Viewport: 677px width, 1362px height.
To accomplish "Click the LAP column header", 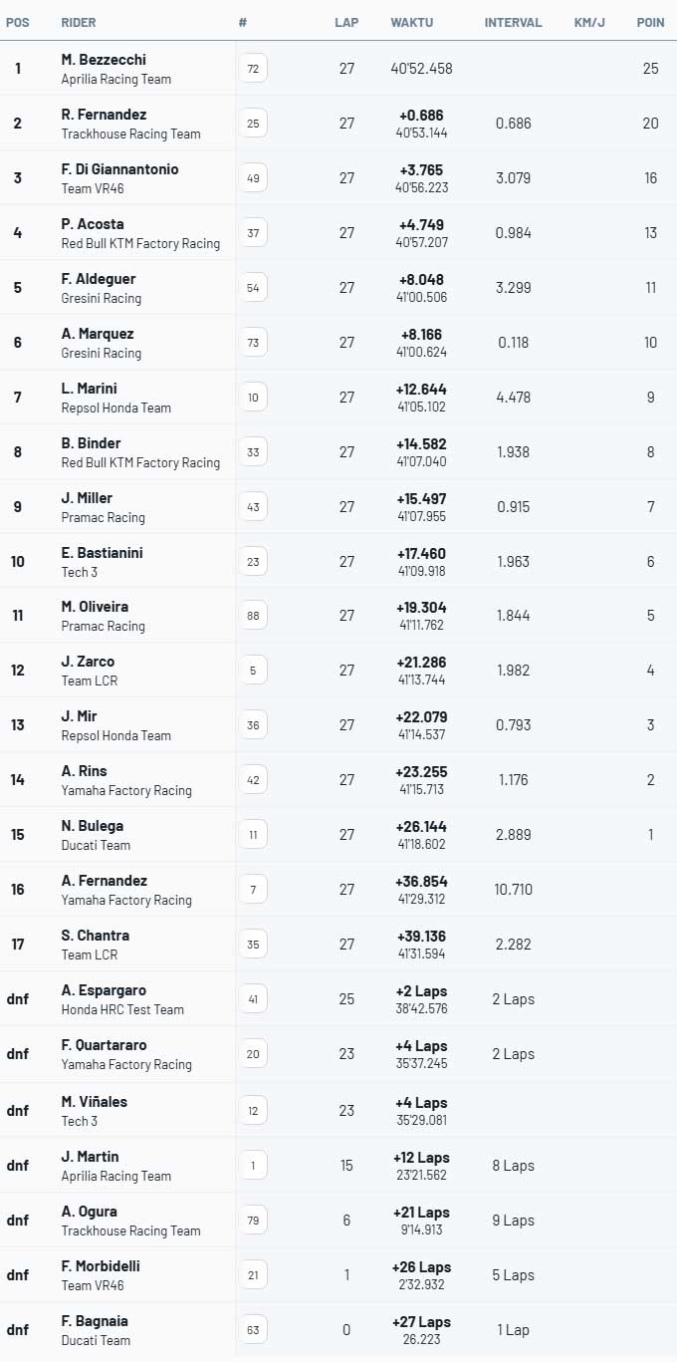I will [346, 22].
